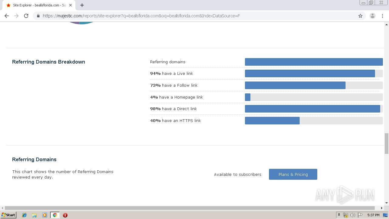Open the Windows Start menu

(x=8, y=215)
